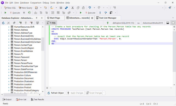This screenshot has width=176, height=106.
Task: Open the Database menu
Action: coord(25,3)
